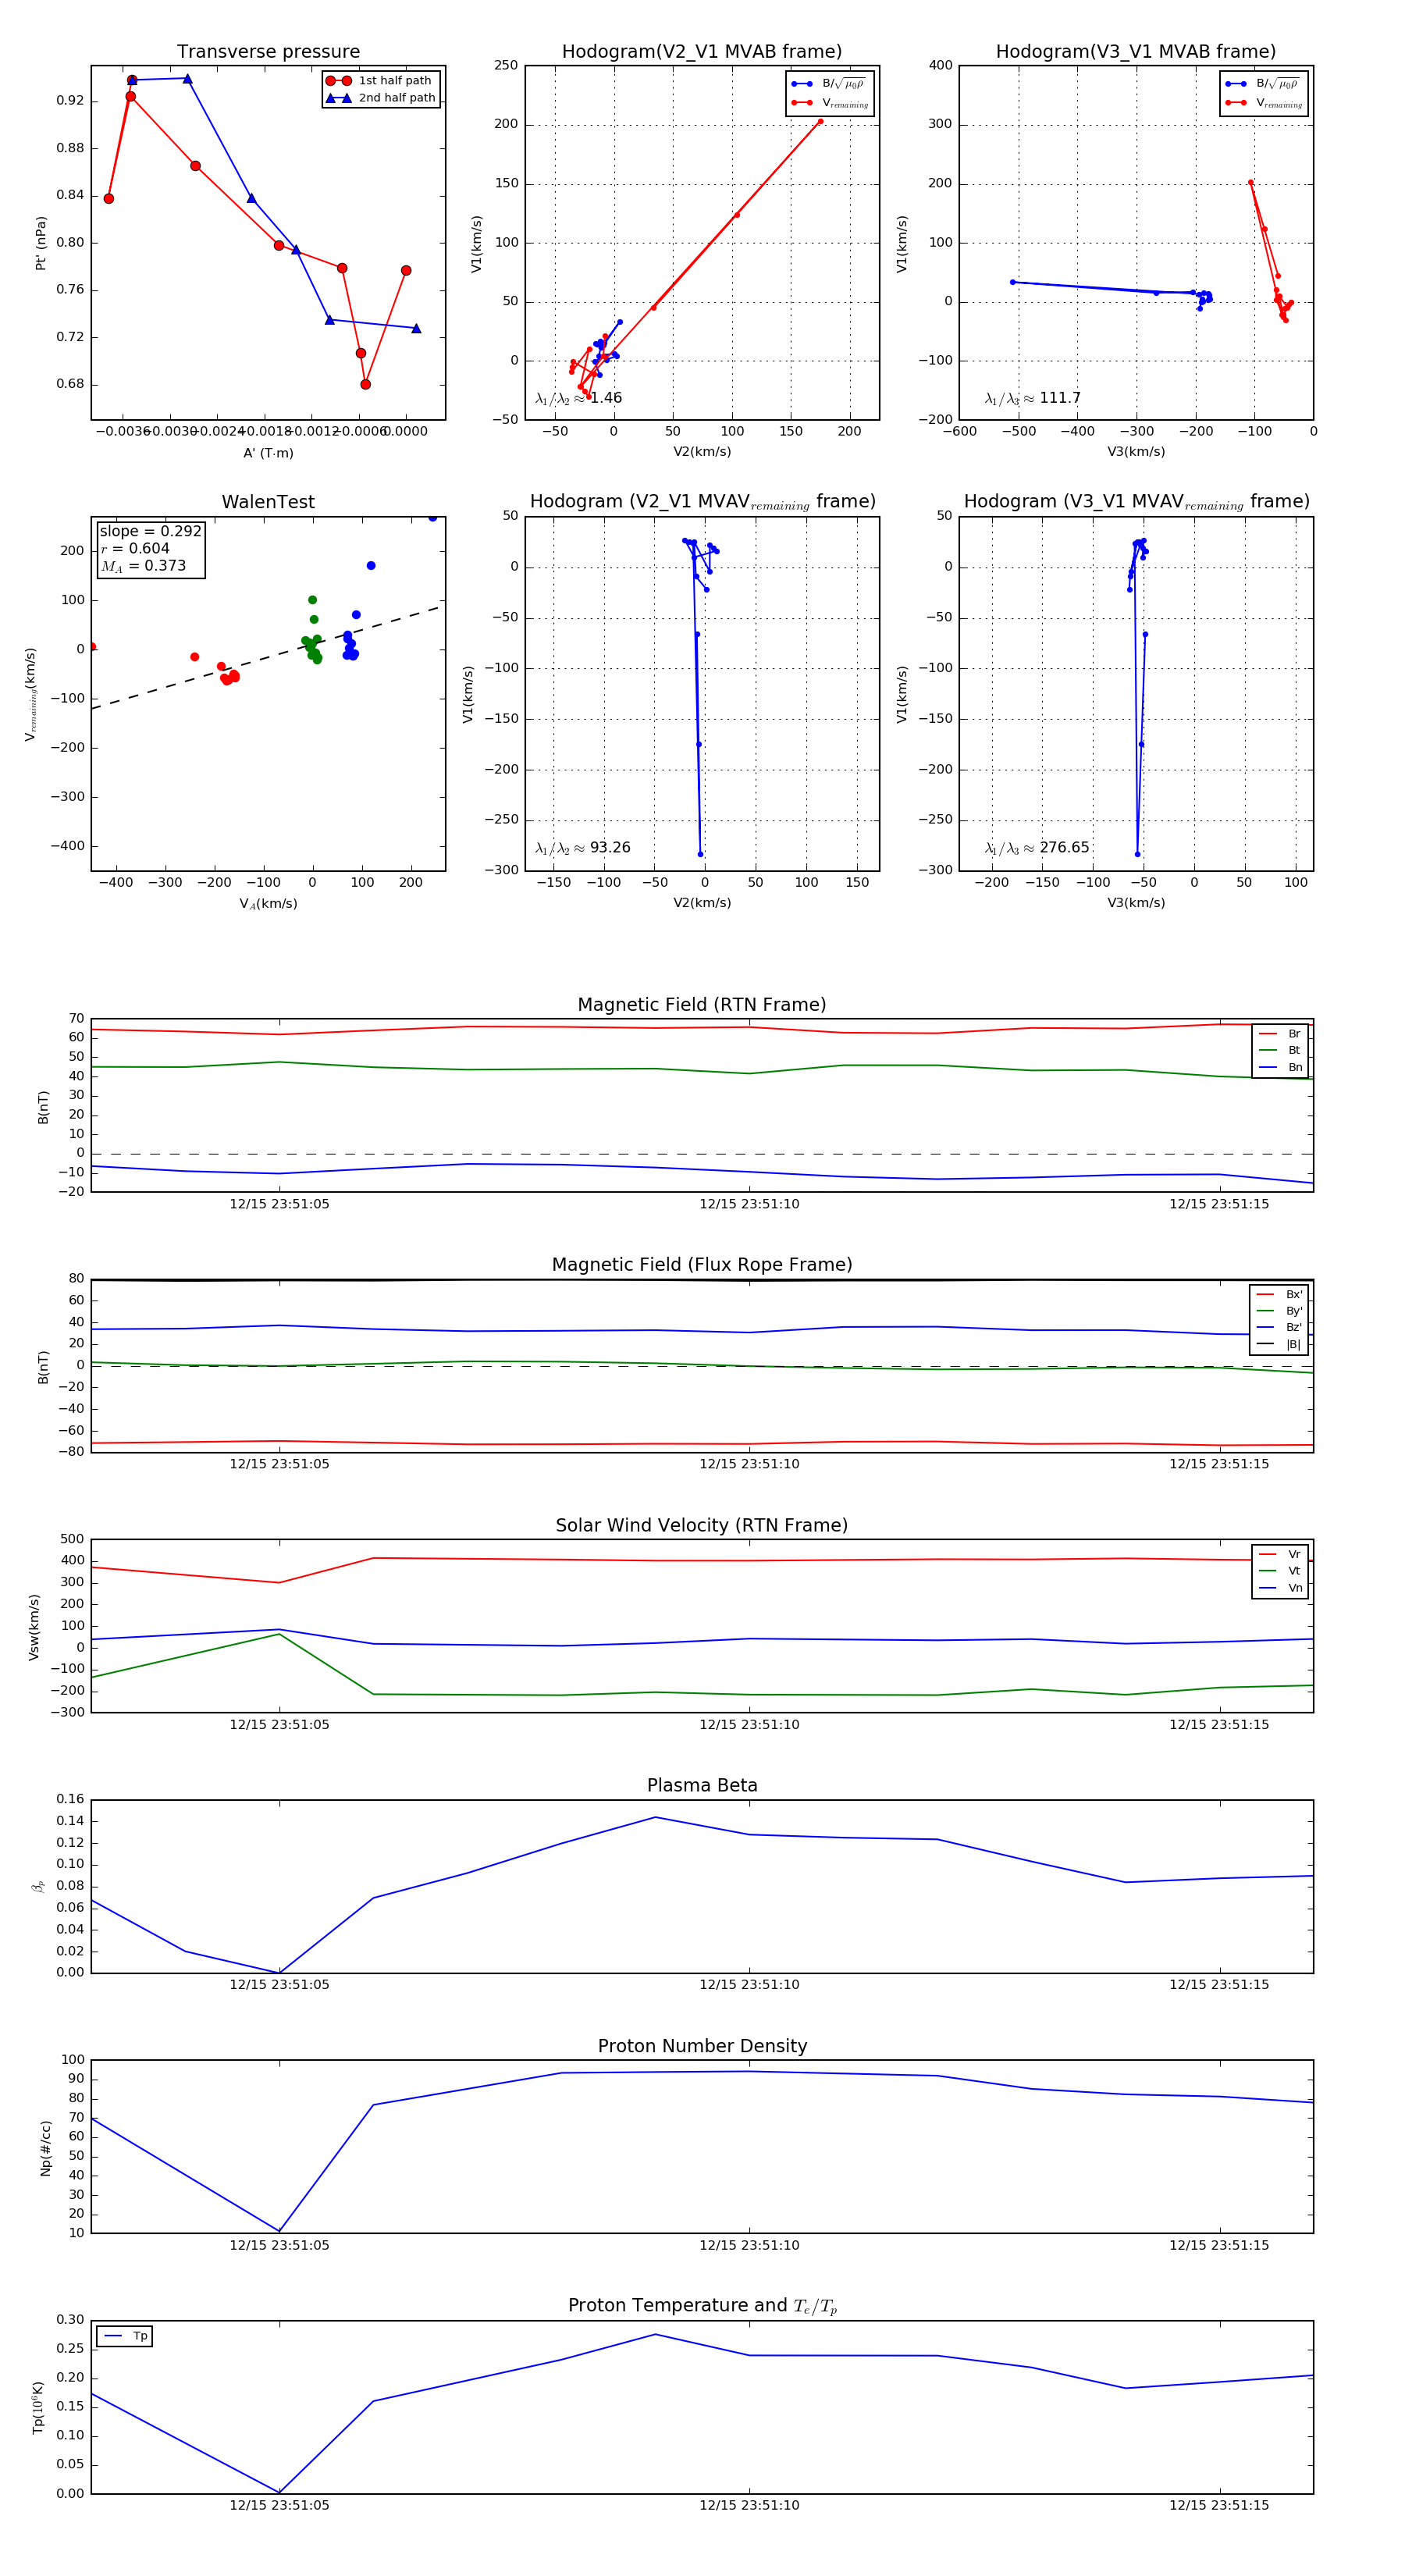
Task: Select the Bz' legend entry
Action: pos(1280,1327)
